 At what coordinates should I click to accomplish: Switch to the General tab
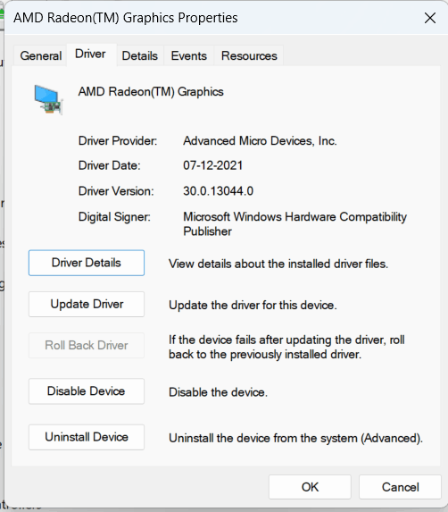click(41, 55)
